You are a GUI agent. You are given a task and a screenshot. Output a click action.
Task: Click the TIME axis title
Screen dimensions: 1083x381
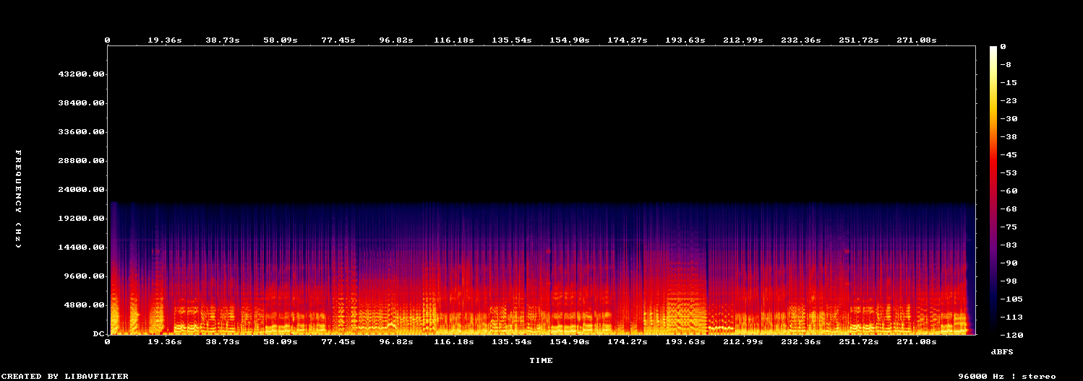pos(541,360)
